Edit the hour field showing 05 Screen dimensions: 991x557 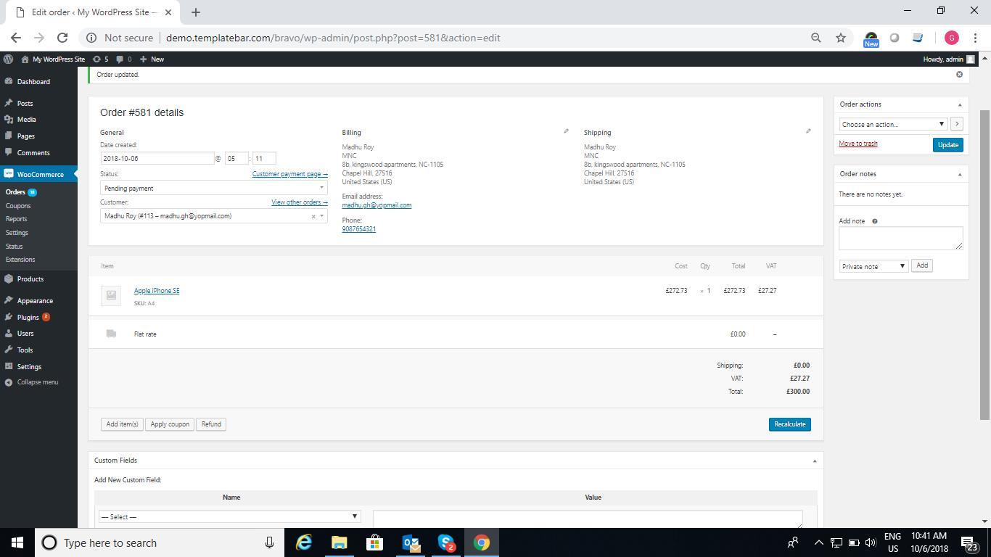(x=236, y=158)
